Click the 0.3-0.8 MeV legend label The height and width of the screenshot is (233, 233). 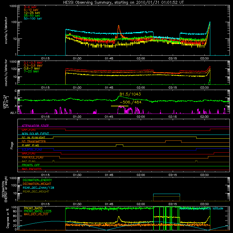coord(33,66)
